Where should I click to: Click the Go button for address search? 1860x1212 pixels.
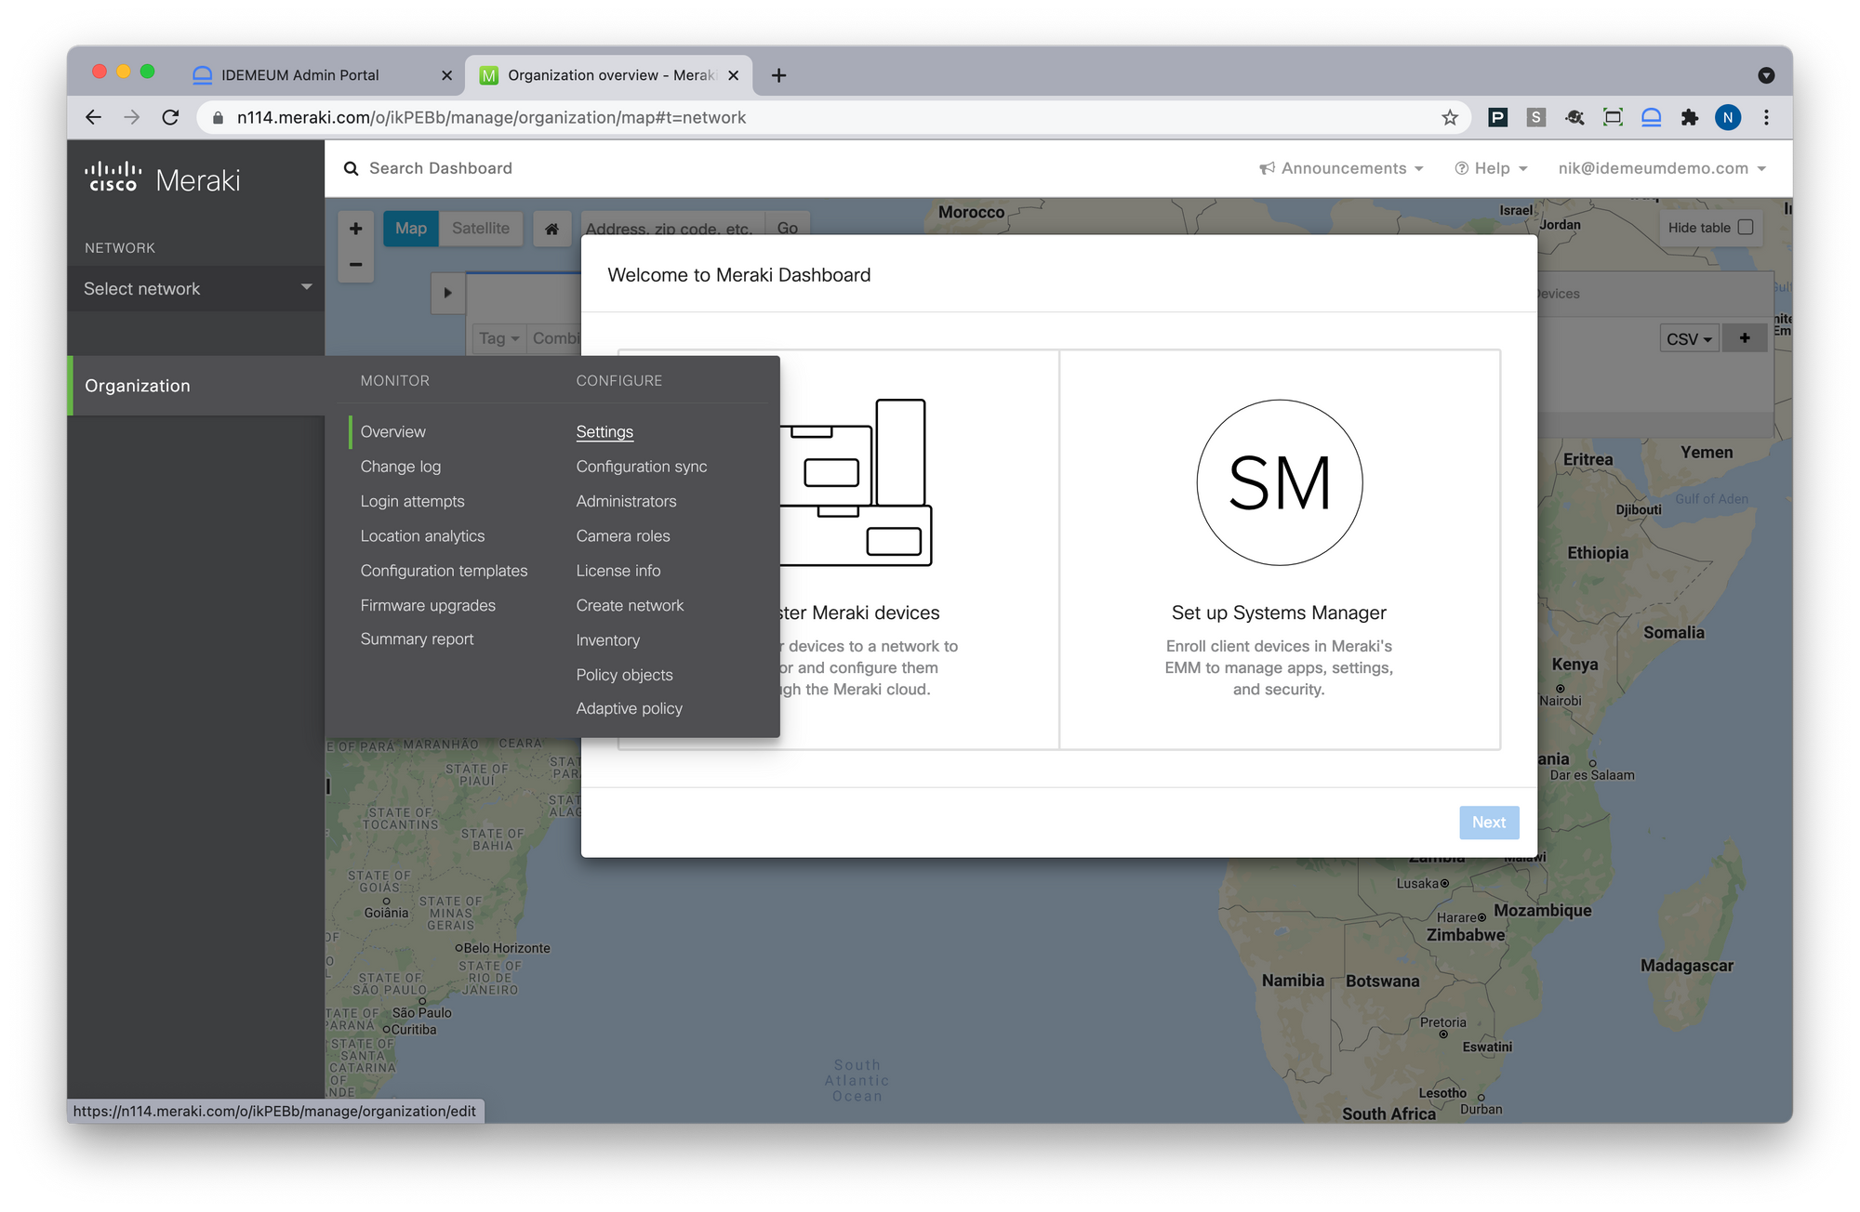787,229
